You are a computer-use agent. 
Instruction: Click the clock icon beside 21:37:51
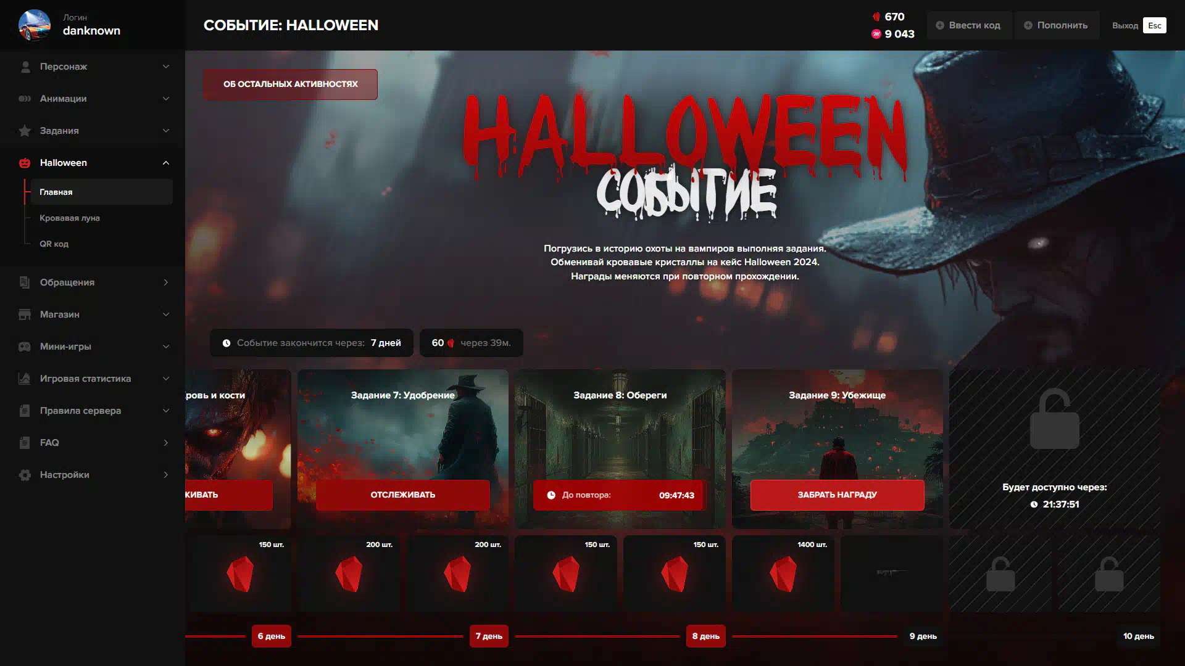[1034, 504]
